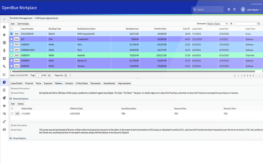Screen dimensions: 263x163
Task: Collapse the grid panel splitter arrow
Action: click(x=137, y=78)
